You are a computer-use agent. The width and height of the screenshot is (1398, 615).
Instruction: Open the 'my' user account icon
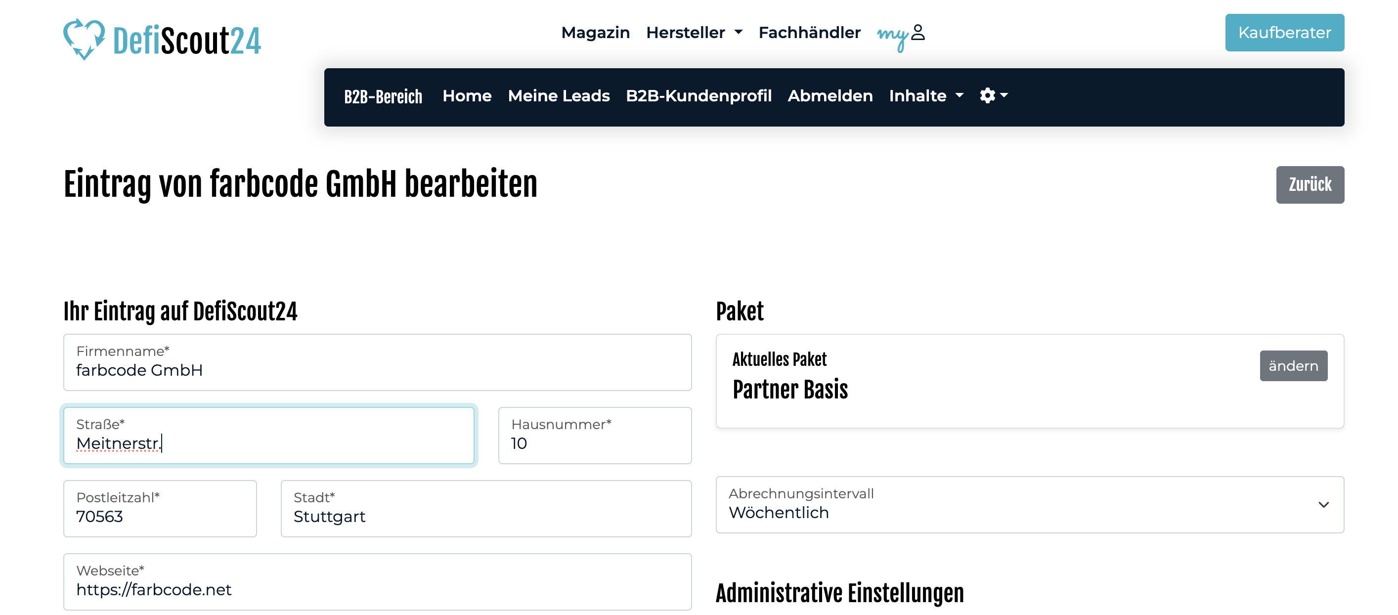coord(901,36)
